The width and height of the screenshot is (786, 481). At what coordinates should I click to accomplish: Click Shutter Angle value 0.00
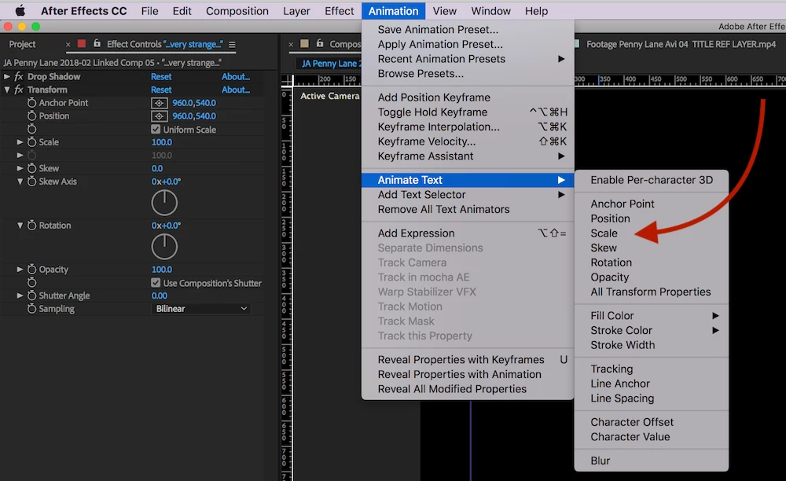pos(160,295)
